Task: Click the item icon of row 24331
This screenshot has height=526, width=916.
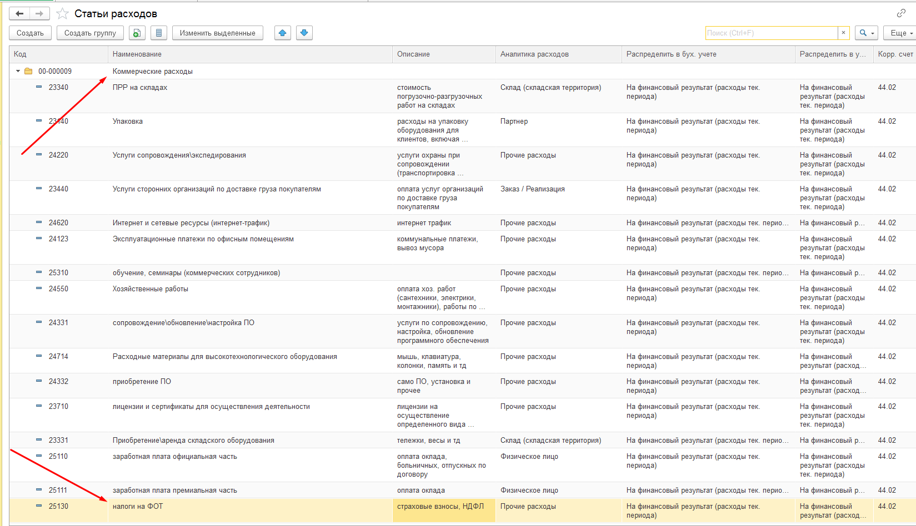Action: click(x=39, y=322)
